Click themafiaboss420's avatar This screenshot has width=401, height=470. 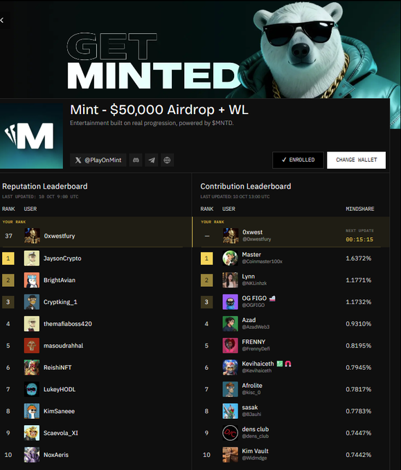(32, 323)
